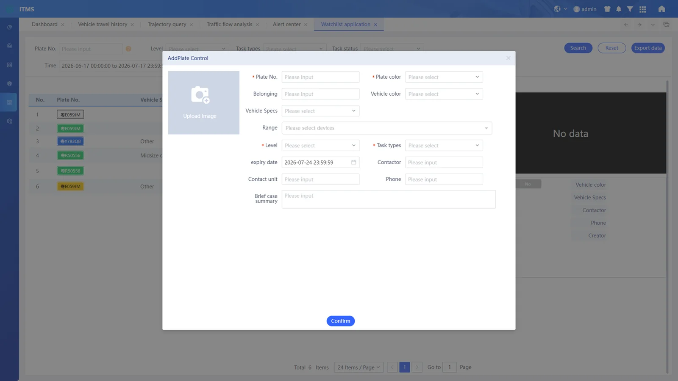Open the 24 Items / Page dropdown

click(359, 367)
